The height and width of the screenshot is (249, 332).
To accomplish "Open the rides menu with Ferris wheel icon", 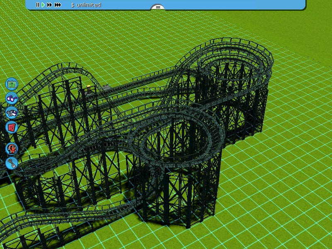I will pyautogui.click(x=12, y=149).
